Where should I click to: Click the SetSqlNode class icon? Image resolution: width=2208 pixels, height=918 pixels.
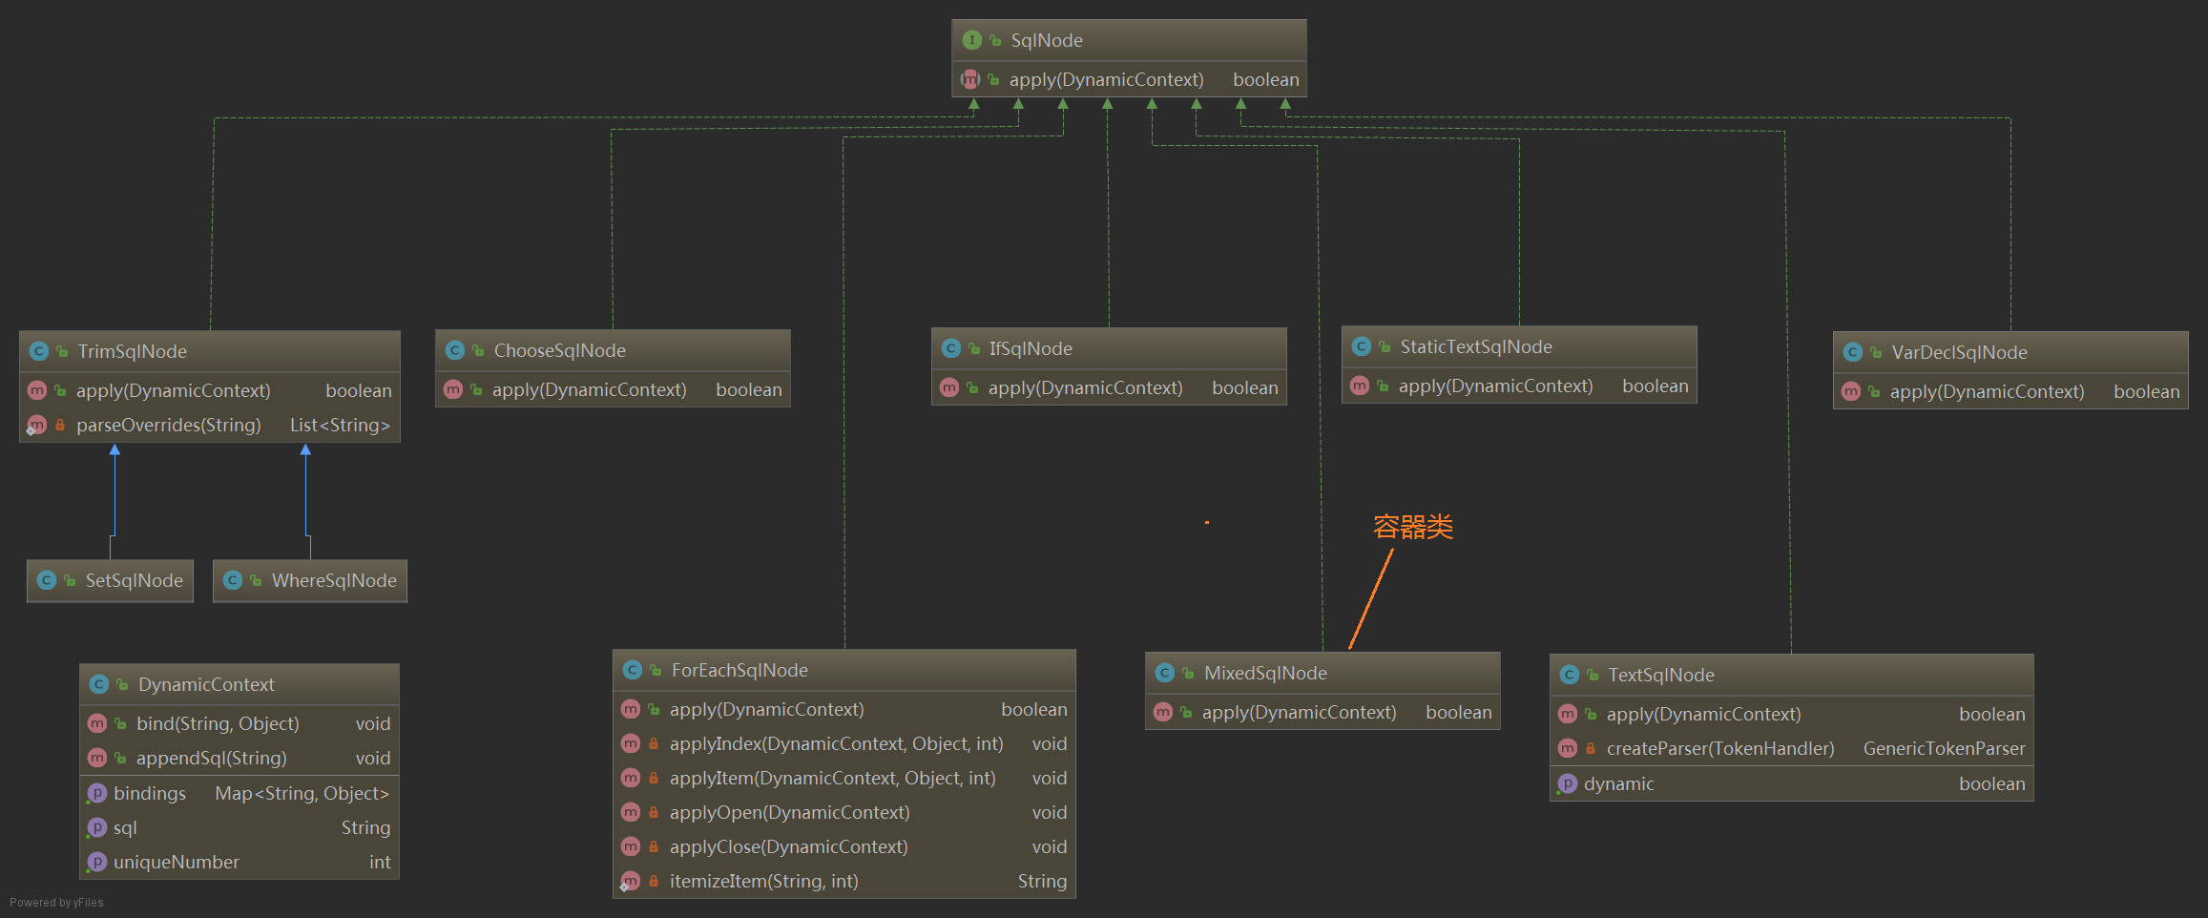(x=47, y=580)
